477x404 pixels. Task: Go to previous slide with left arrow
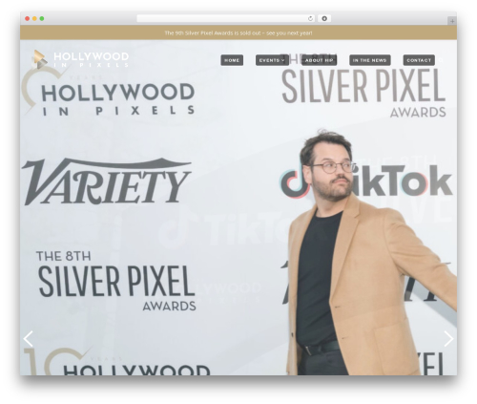(29, 339)
